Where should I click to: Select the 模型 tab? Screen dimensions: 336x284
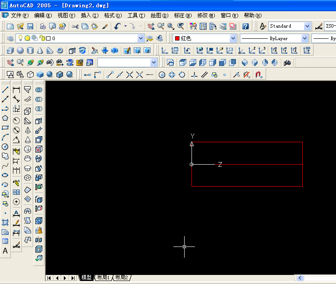(x=86, y=278)
